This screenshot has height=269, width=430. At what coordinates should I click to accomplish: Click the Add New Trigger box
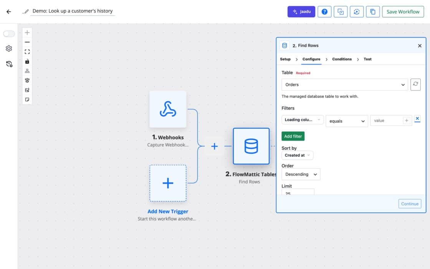click(168, 183)
